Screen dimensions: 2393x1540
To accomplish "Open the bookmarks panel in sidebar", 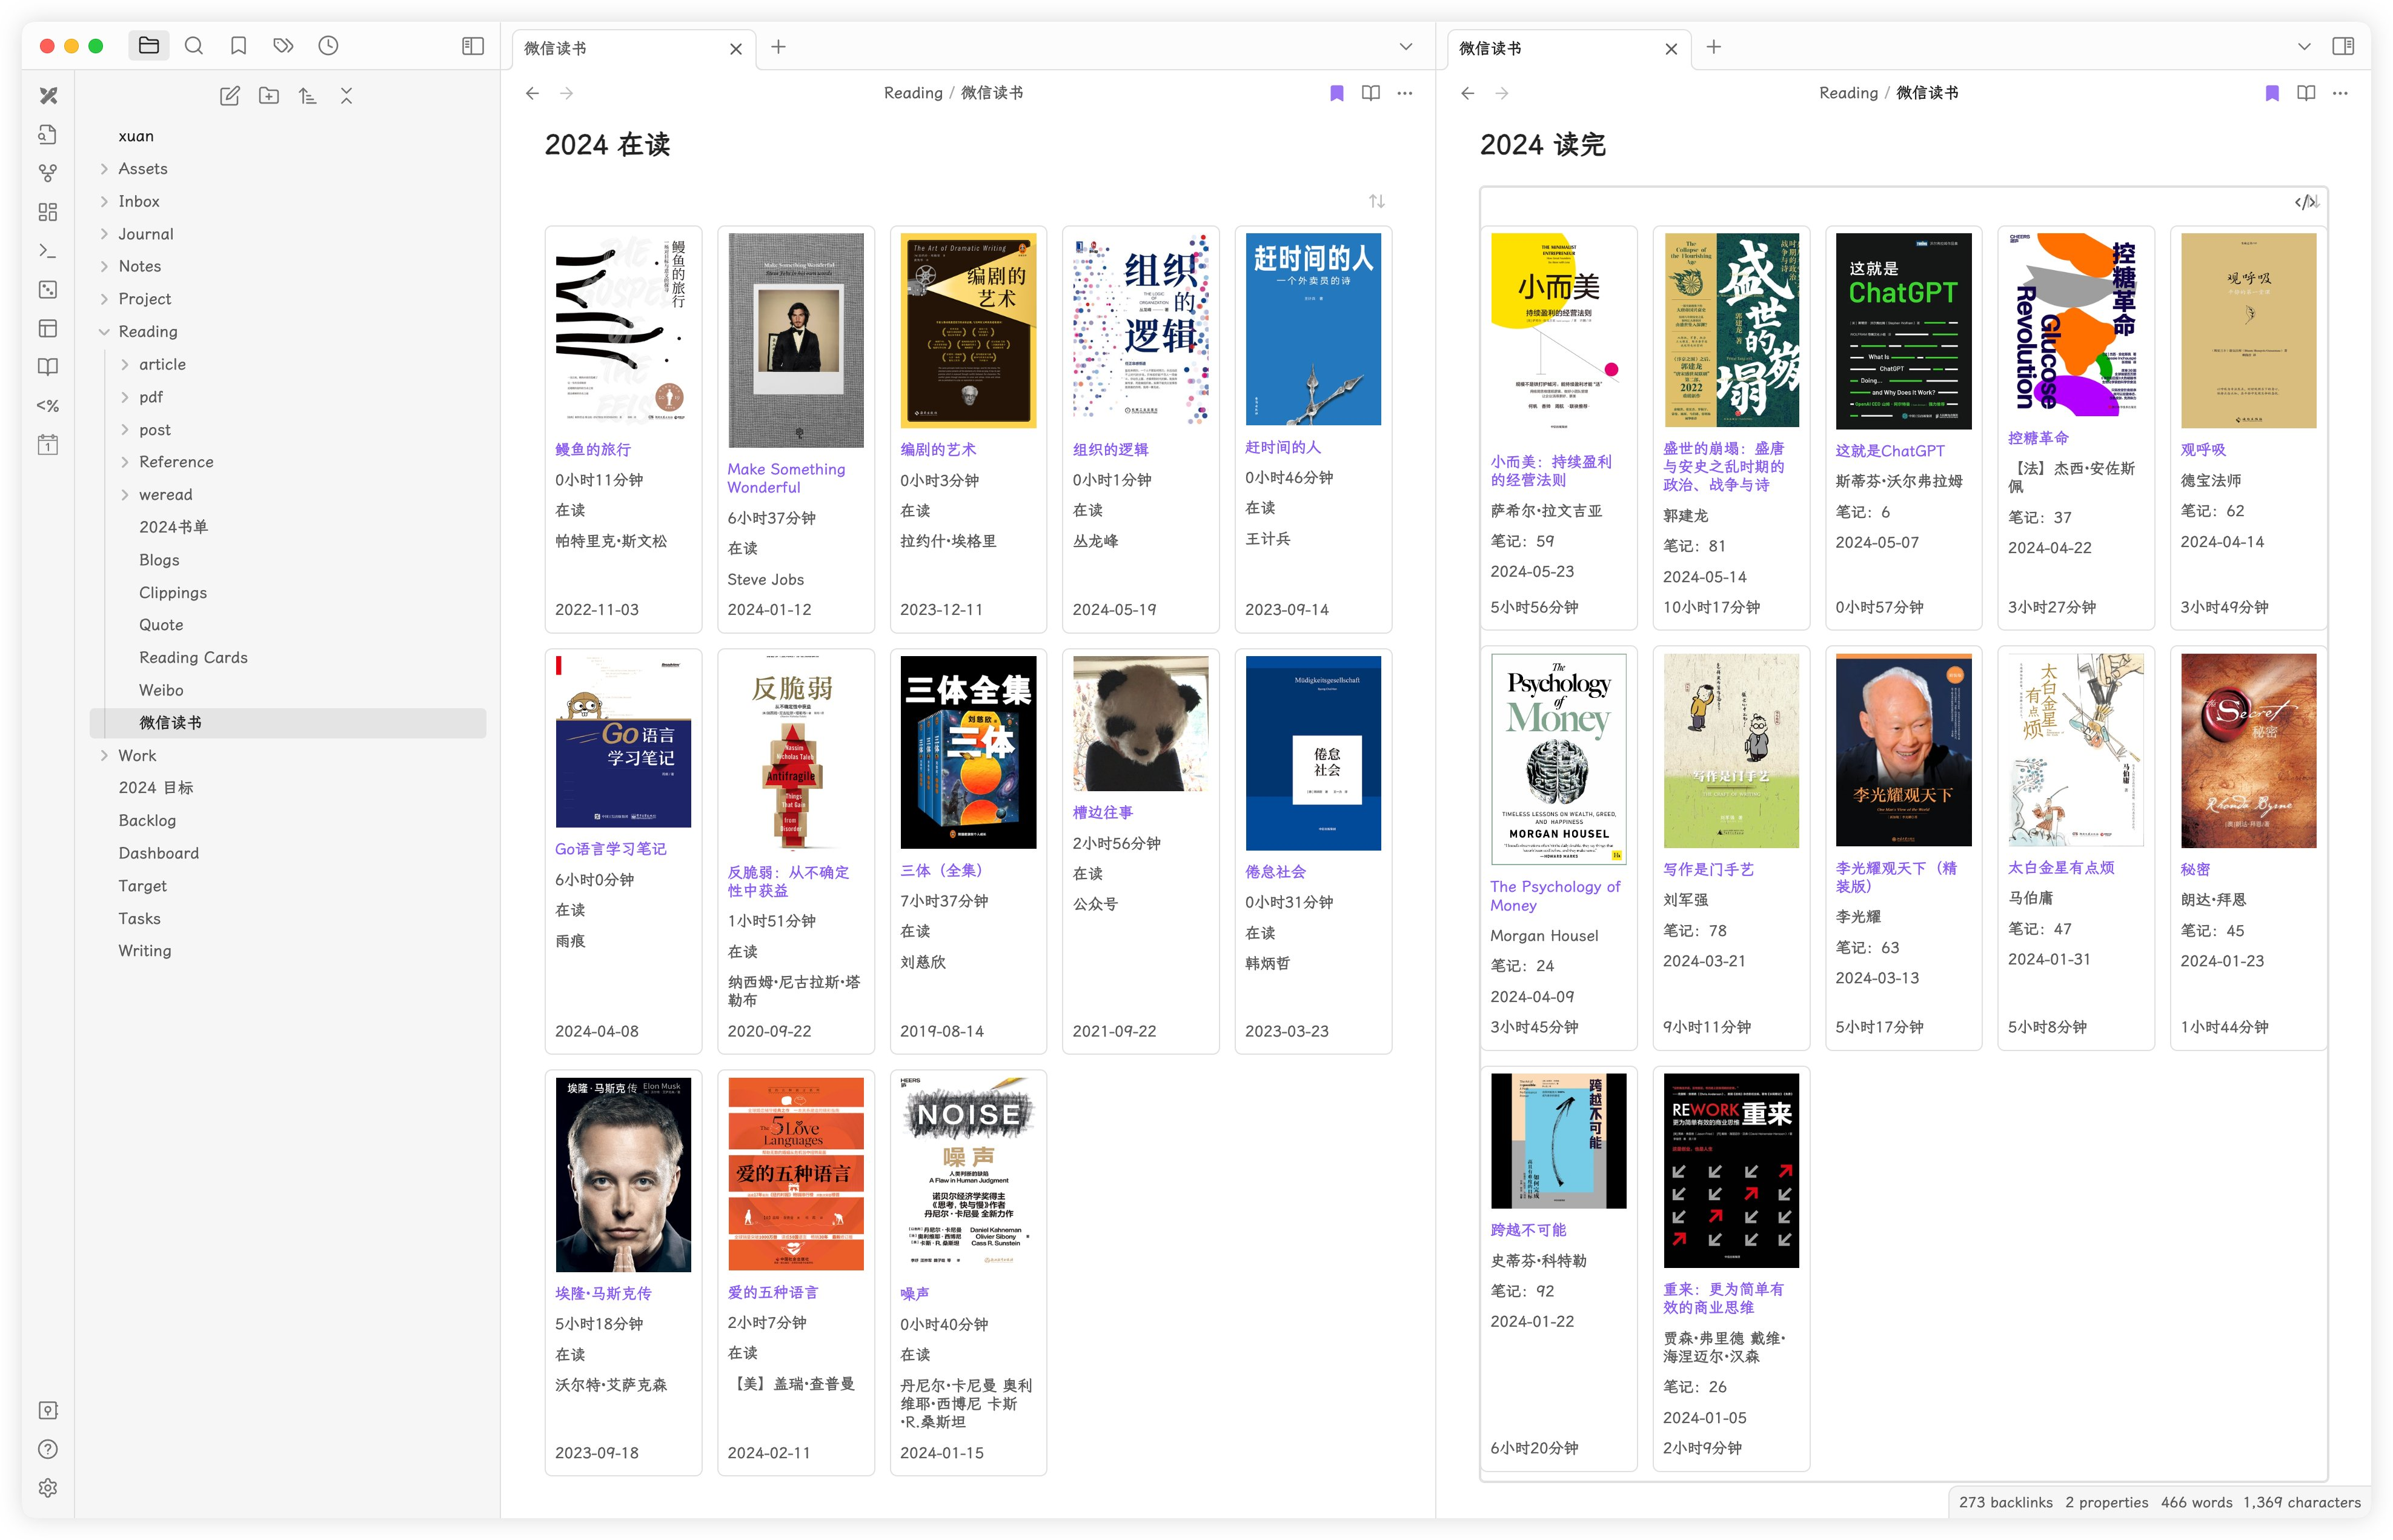I will click(238, 46).
